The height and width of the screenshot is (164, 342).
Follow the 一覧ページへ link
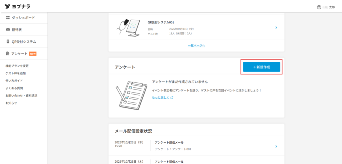196,45
